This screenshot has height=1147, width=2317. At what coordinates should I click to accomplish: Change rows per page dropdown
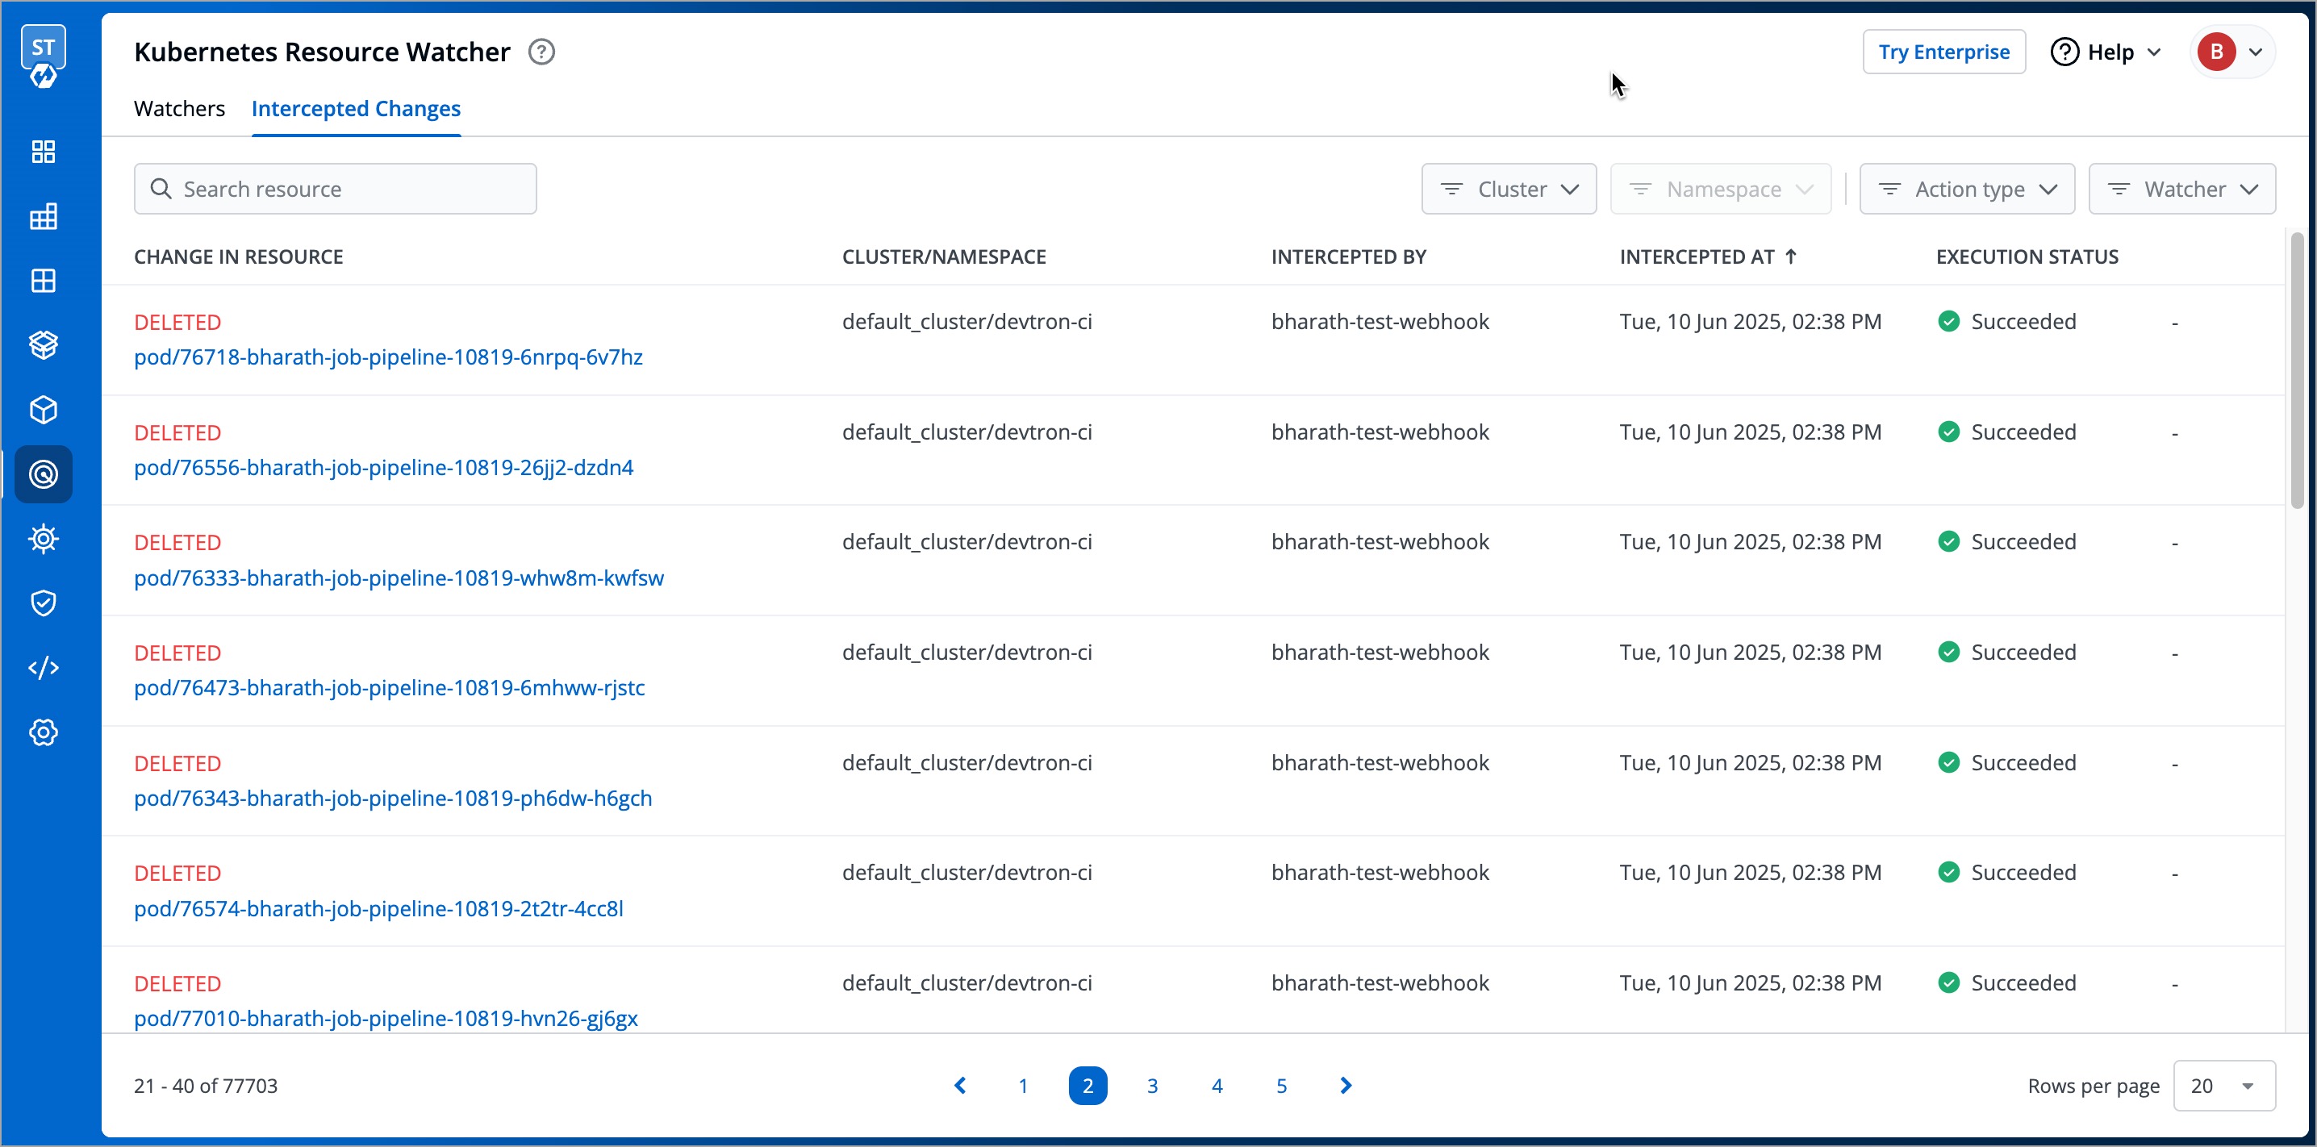point(2223,1086)
